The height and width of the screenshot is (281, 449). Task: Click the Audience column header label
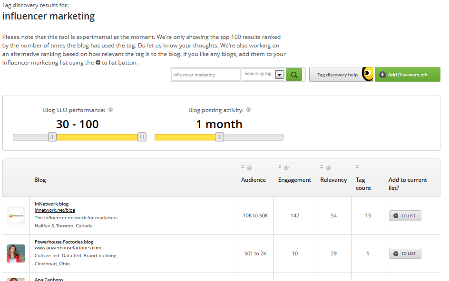(254, 180)
